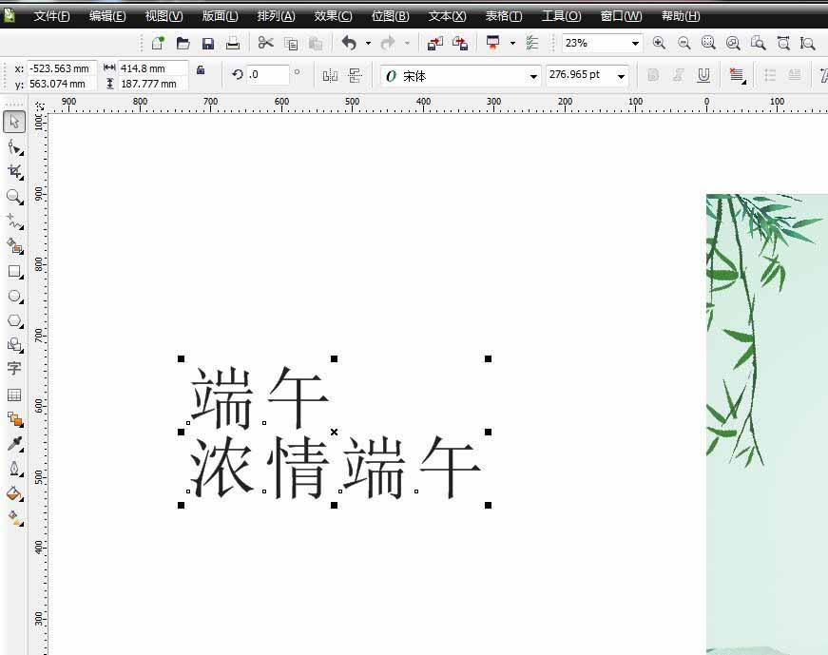
Task: Select the Eyedropper tool
Action: point(14,444)
